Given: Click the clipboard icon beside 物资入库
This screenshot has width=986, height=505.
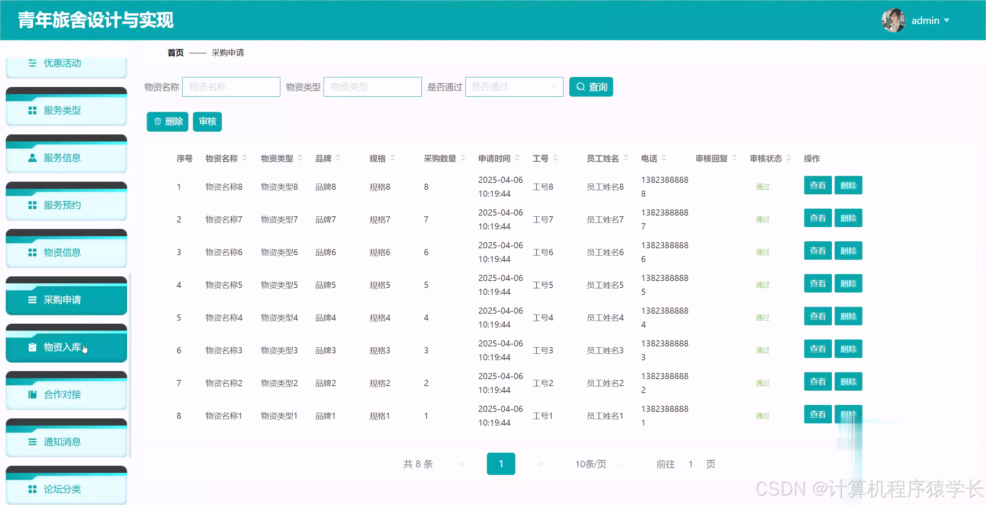Looking at the screenshot, I should (32, 347).
